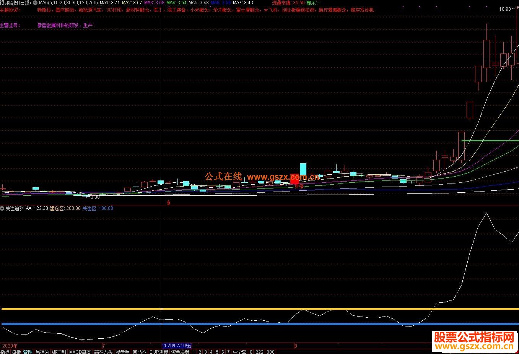Click the 另存为 tab
The image size is (519, 354).
coord(42,352)
